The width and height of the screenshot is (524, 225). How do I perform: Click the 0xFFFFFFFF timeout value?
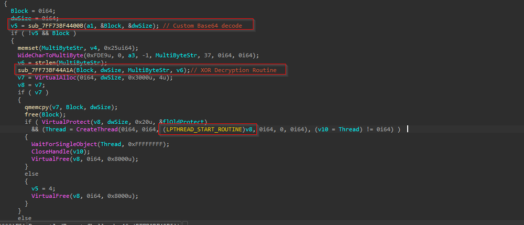coord(145,144)
